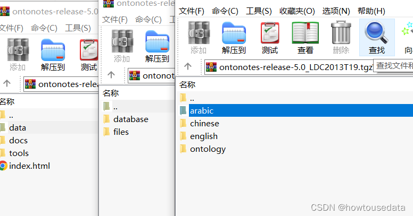Click address path field in middle window
This screenshot has height=216, width=413.
[151, 76]
